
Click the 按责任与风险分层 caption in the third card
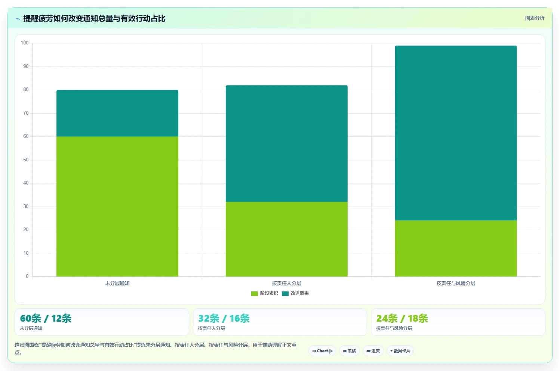pos(394,328)
